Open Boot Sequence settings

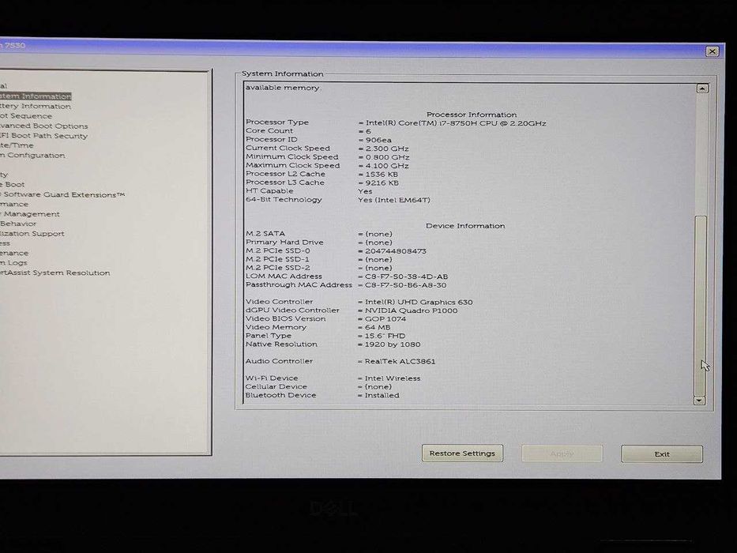tap(26, 115)
